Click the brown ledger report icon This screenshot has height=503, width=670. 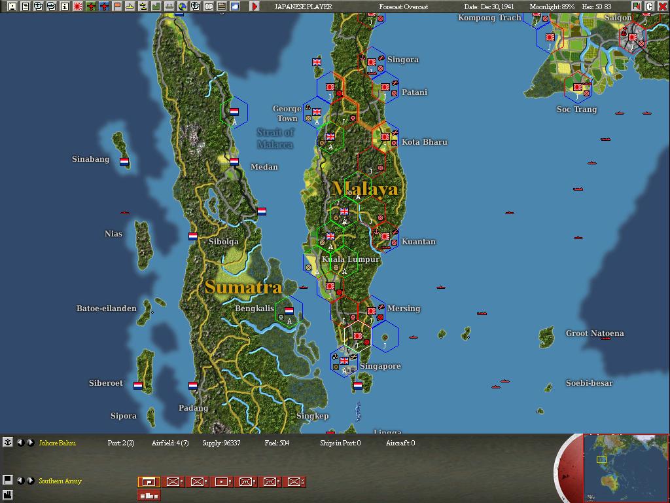[x=221, y=7]
